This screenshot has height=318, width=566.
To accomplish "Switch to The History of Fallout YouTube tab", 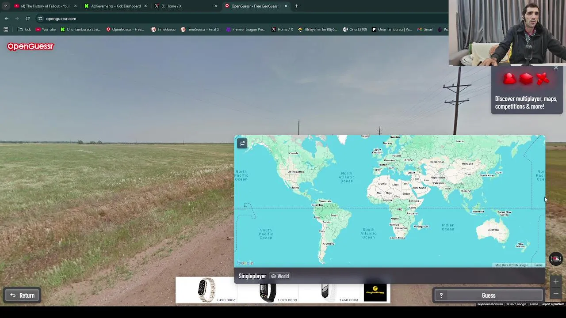I will (45, 6).
